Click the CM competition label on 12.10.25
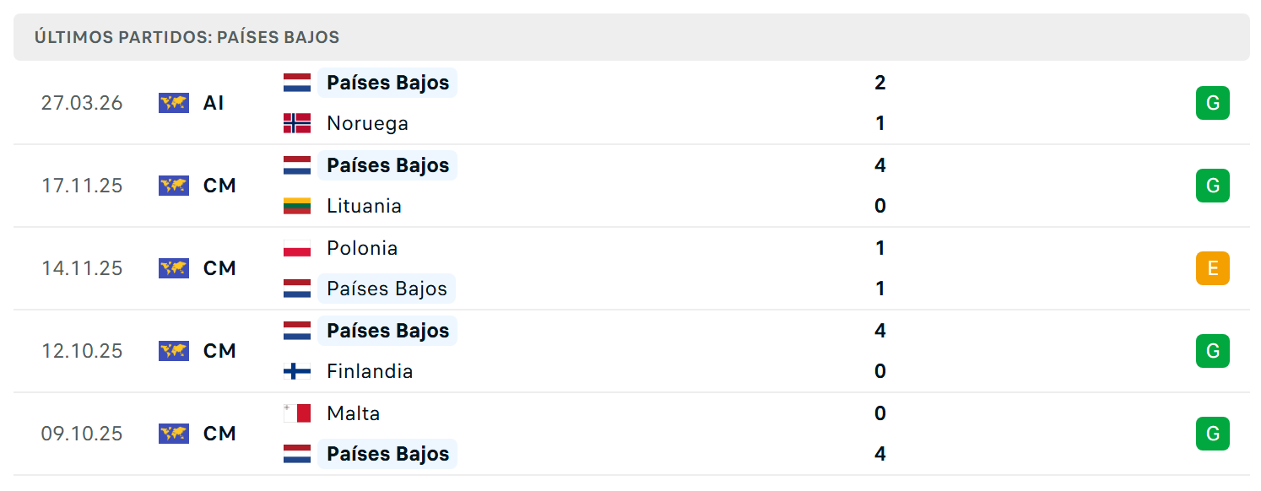 [219, 351]
